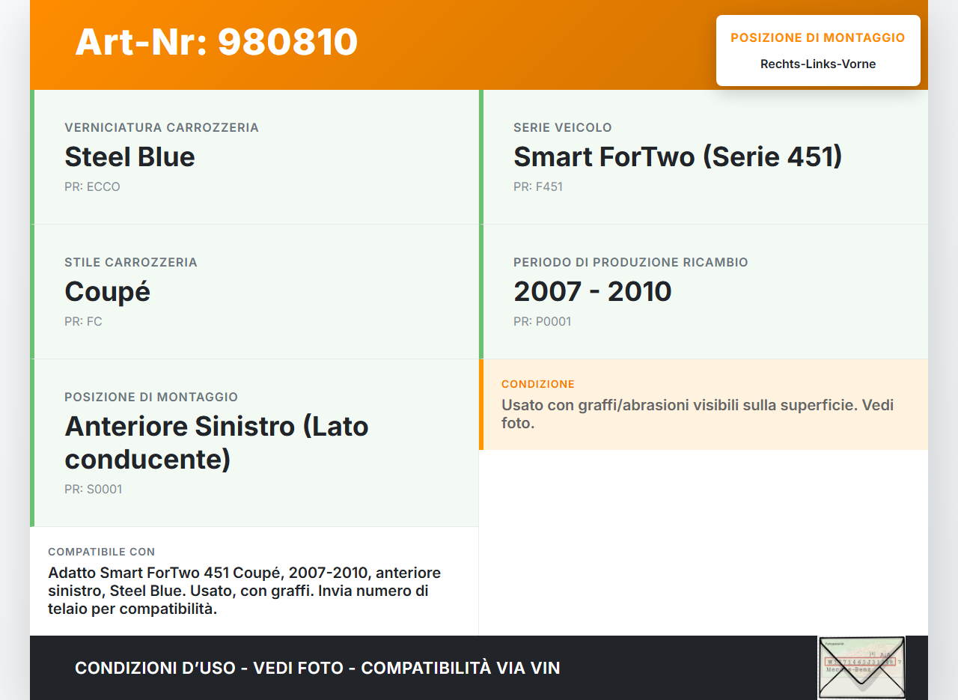Click Anteriore Sinistro (Lato conducente) value
The image size is (958, 700).
click(x=216, y=442)
